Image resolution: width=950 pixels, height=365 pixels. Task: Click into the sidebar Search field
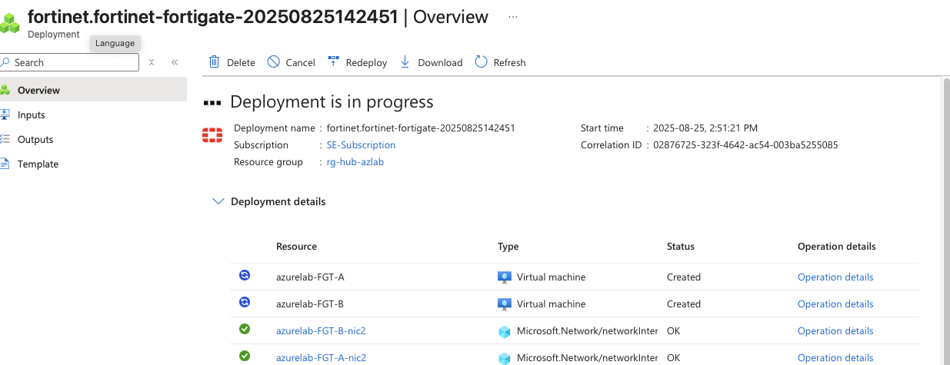[x=70, y=62]
